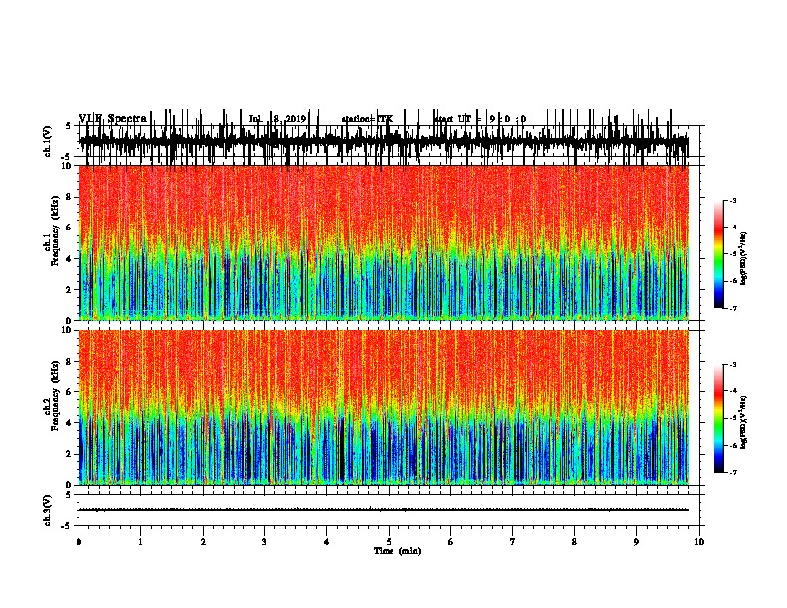Click the "-7" tick on ch.2 colorbar
The image size is (787, 608).
point(733,472)
